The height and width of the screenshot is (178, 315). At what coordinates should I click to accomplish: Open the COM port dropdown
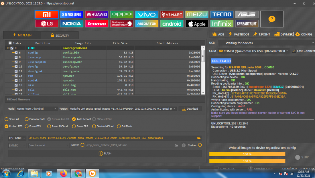click(x=254, y=51)
